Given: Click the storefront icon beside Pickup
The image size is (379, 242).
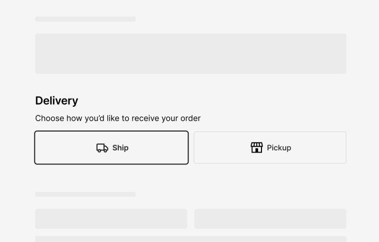Looking at the screenshot, I should pyautogui.click(x=257, y=148).
